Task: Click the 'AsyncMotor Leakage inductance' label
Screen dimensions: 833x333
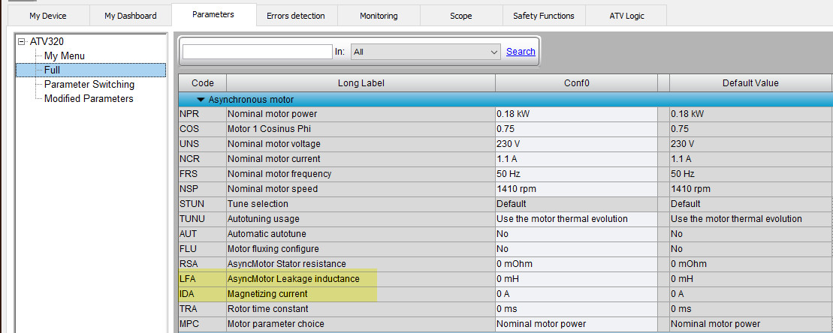Action: (293, 279)
